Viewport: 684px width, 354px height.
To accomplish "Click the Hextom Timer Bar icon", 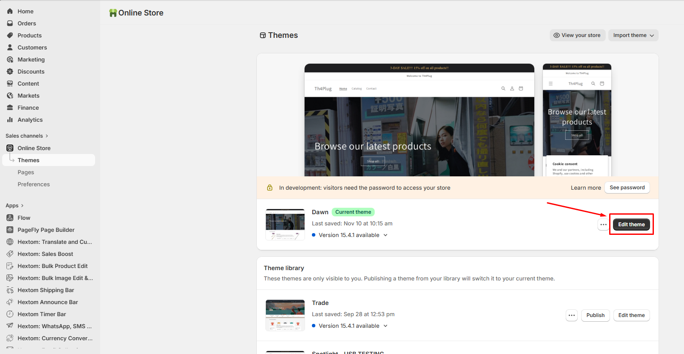I will tap(10, 314).
